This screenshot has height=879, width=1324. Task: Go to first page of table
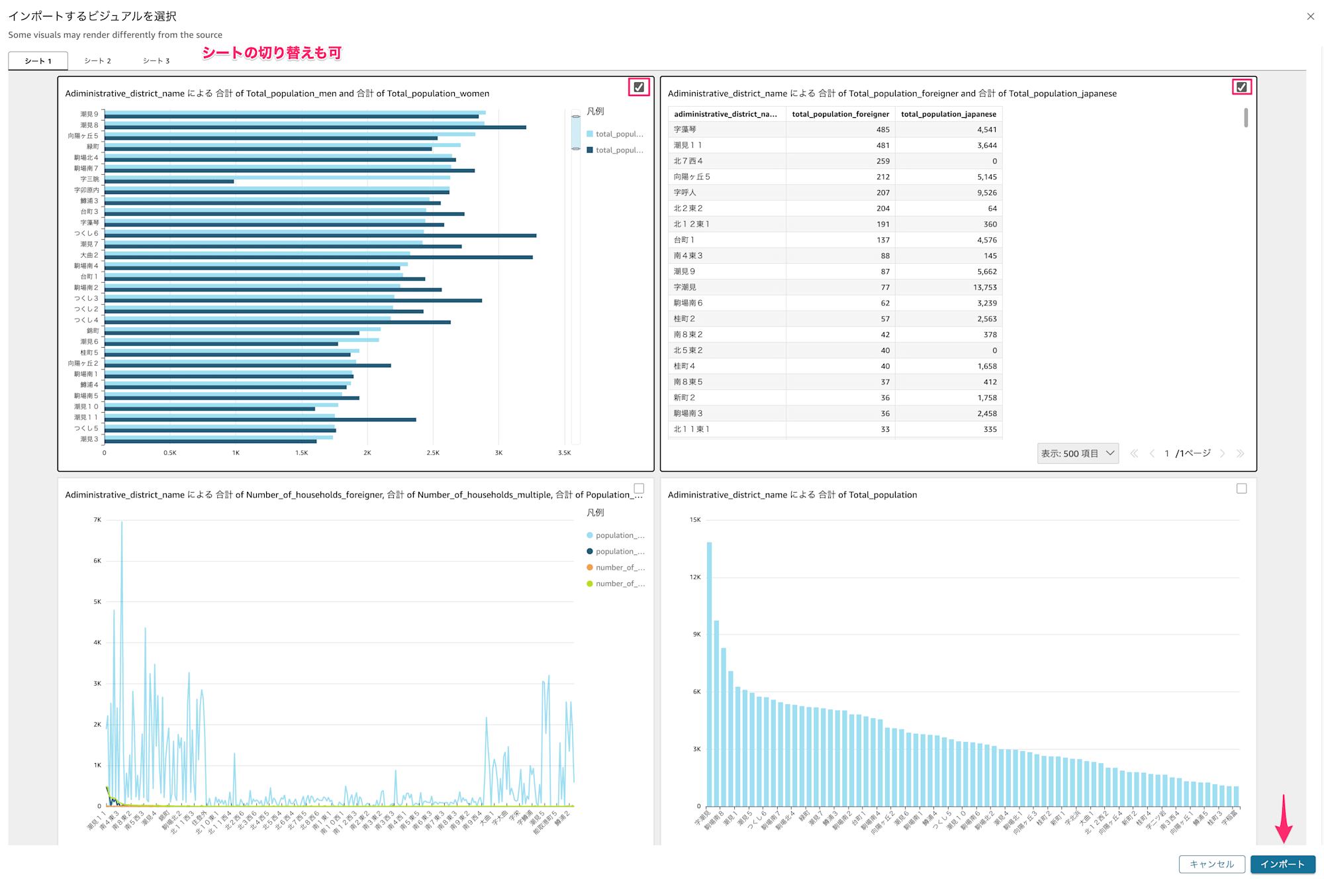click(x=1134, y=453)
